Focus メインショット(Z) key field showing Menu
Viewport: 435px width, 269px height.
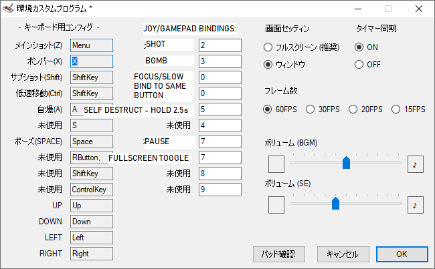coord(92,45)
